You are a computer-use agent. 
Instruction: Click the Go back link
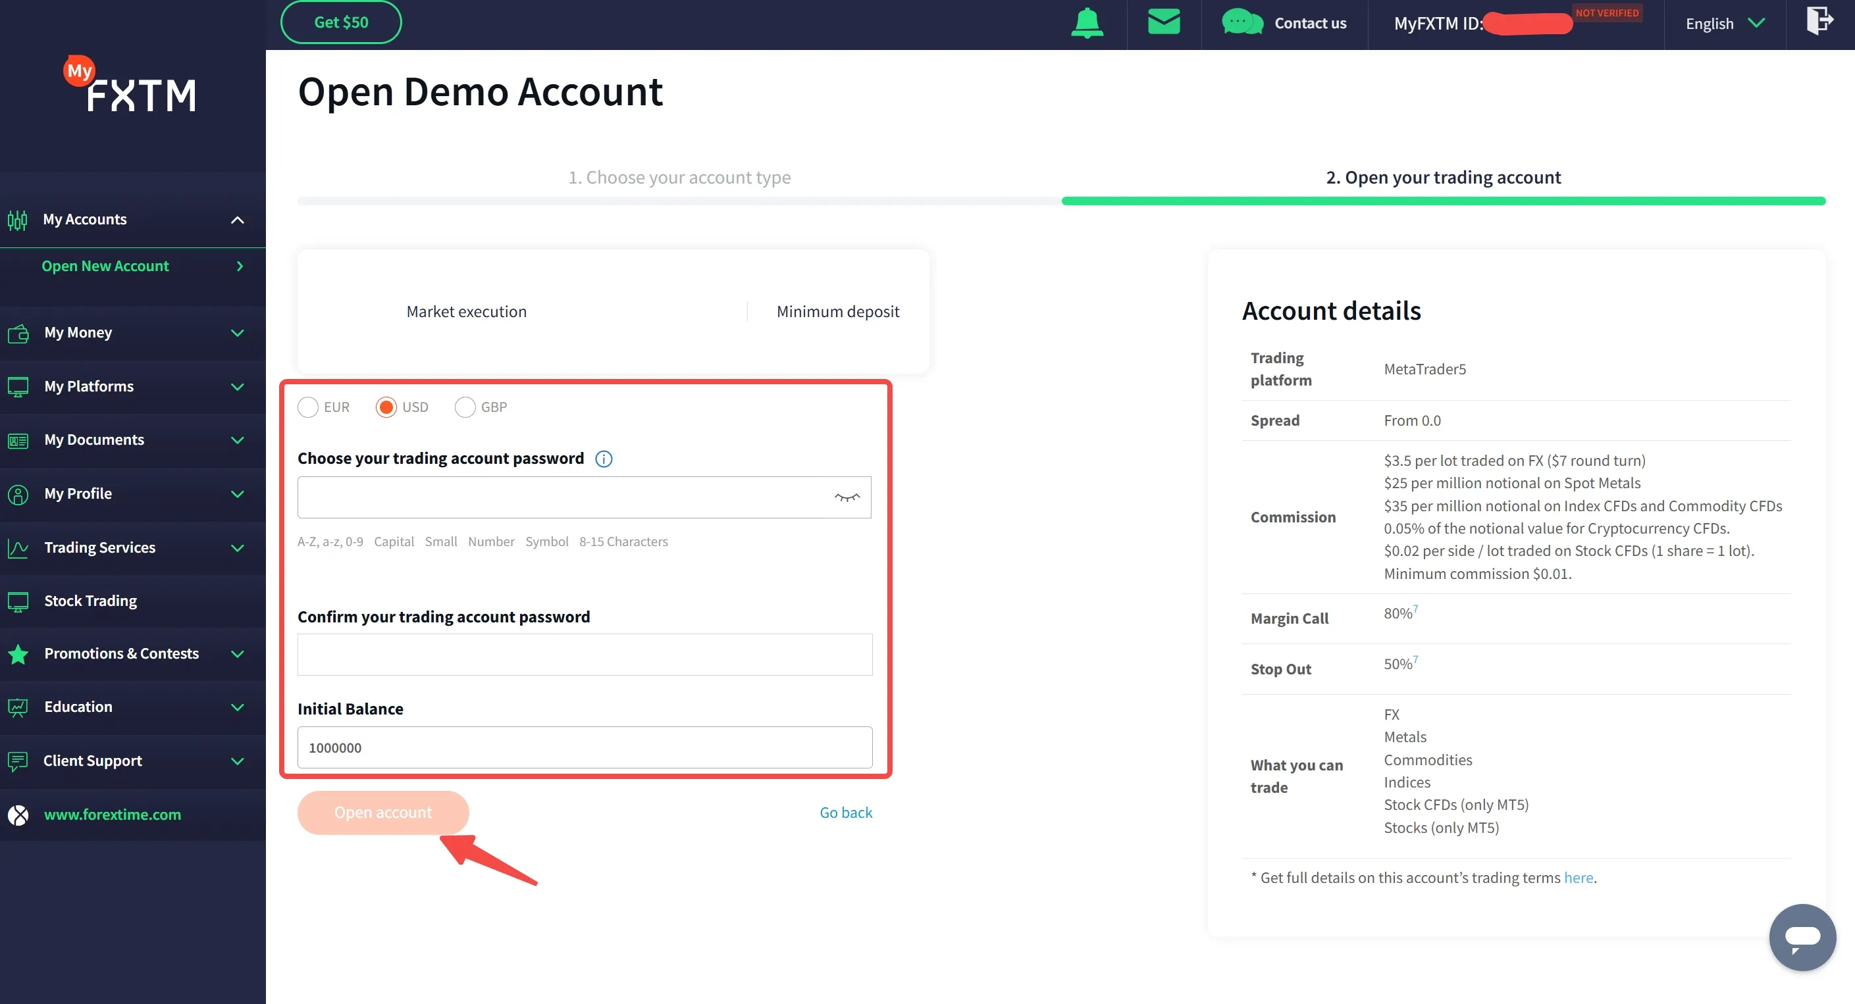[x=845, y=813]
